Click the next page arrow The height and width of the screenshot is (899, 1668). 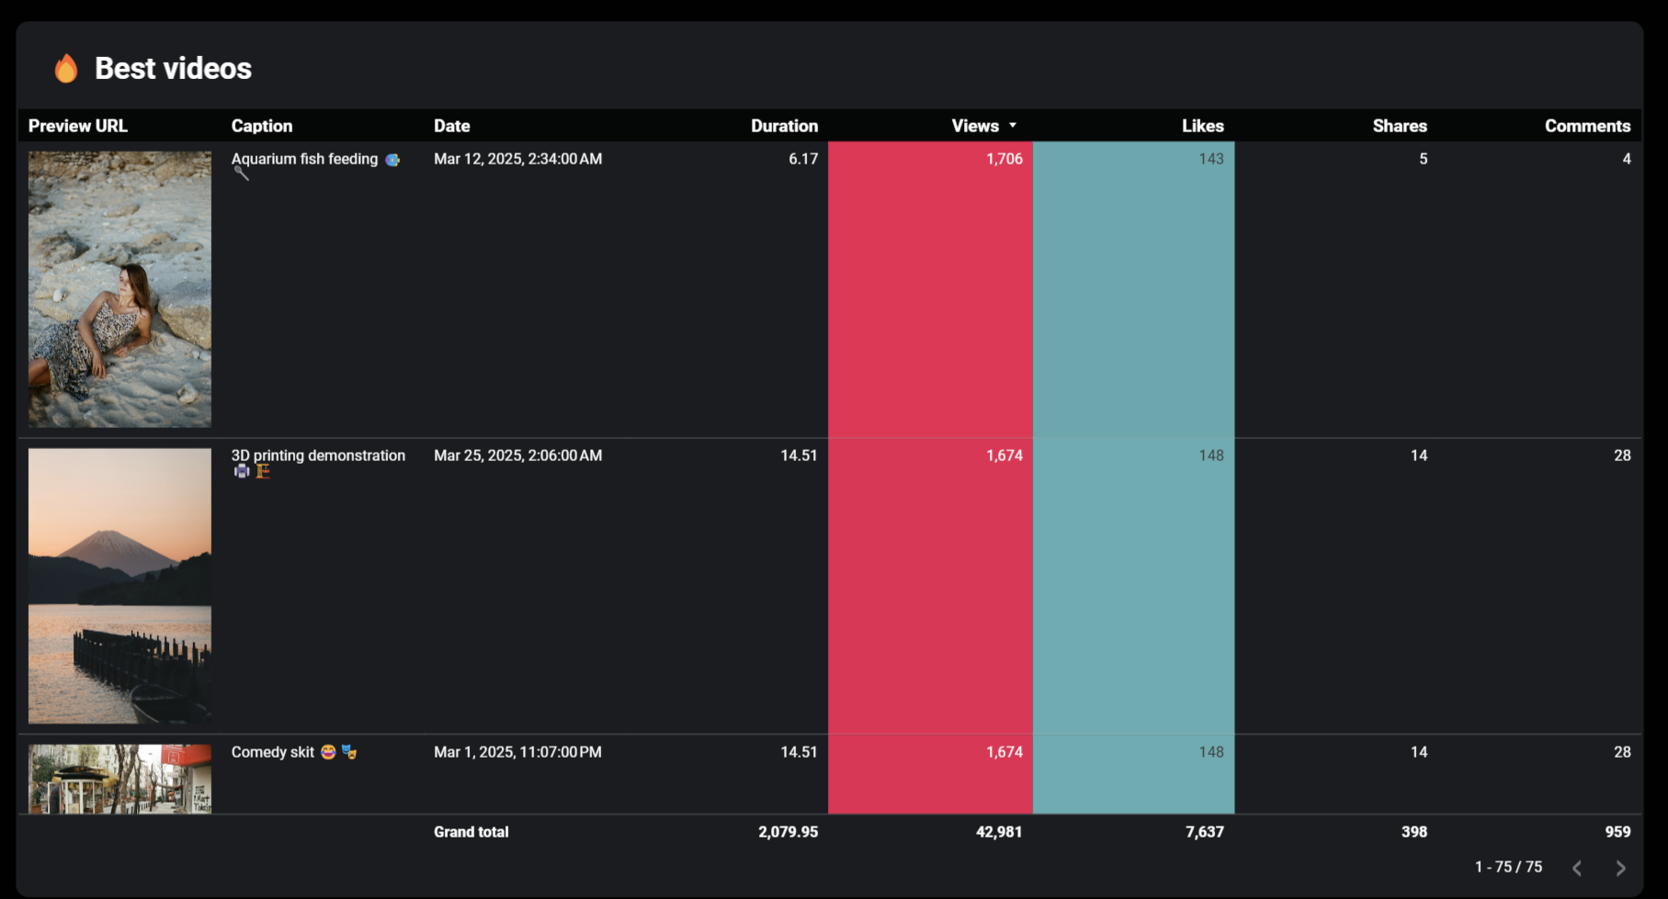click(1620, 868)
